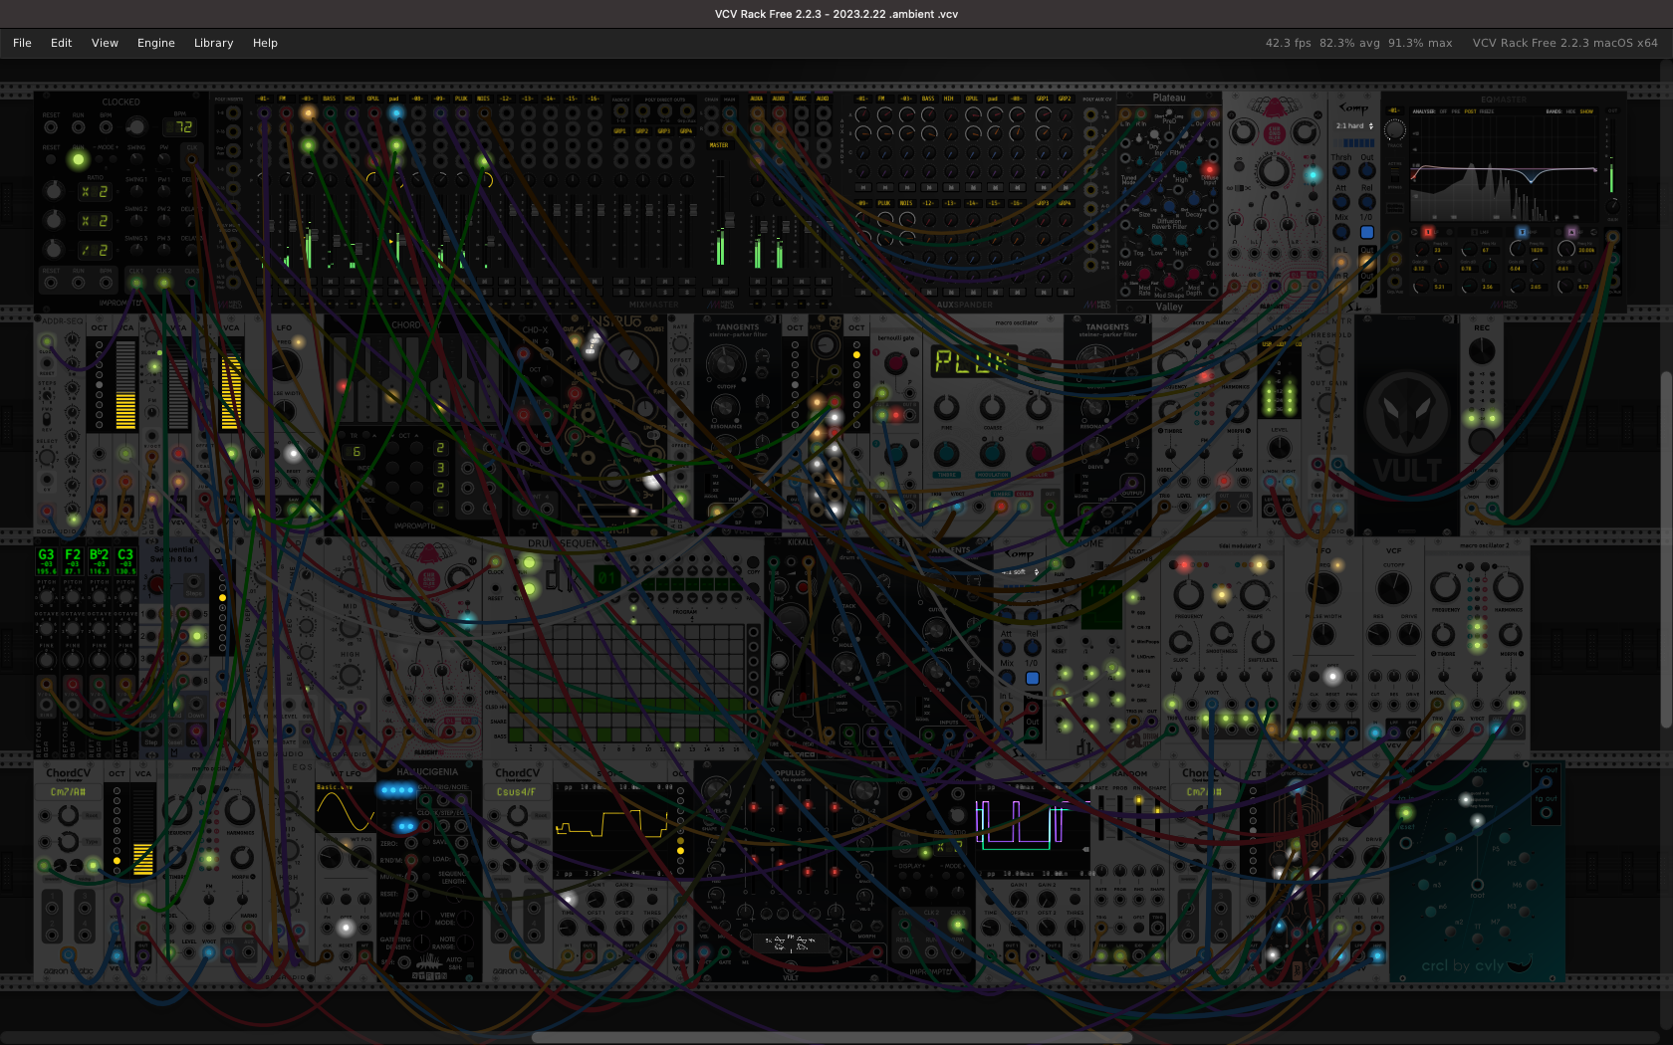Image resolution: width=1673 pixels, height=1045 pixels.
Task: Click the glowing cyan button on Chronoblob
Action: 1313,175
